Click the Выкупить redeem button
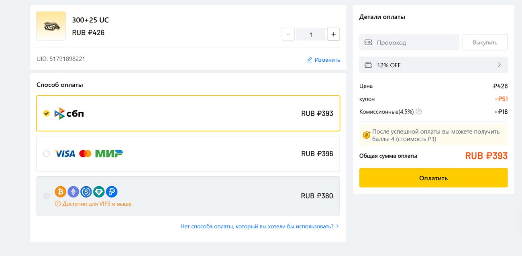Image resolution: width=522 pixels, height=256 pixels. [x=485, y=42]
